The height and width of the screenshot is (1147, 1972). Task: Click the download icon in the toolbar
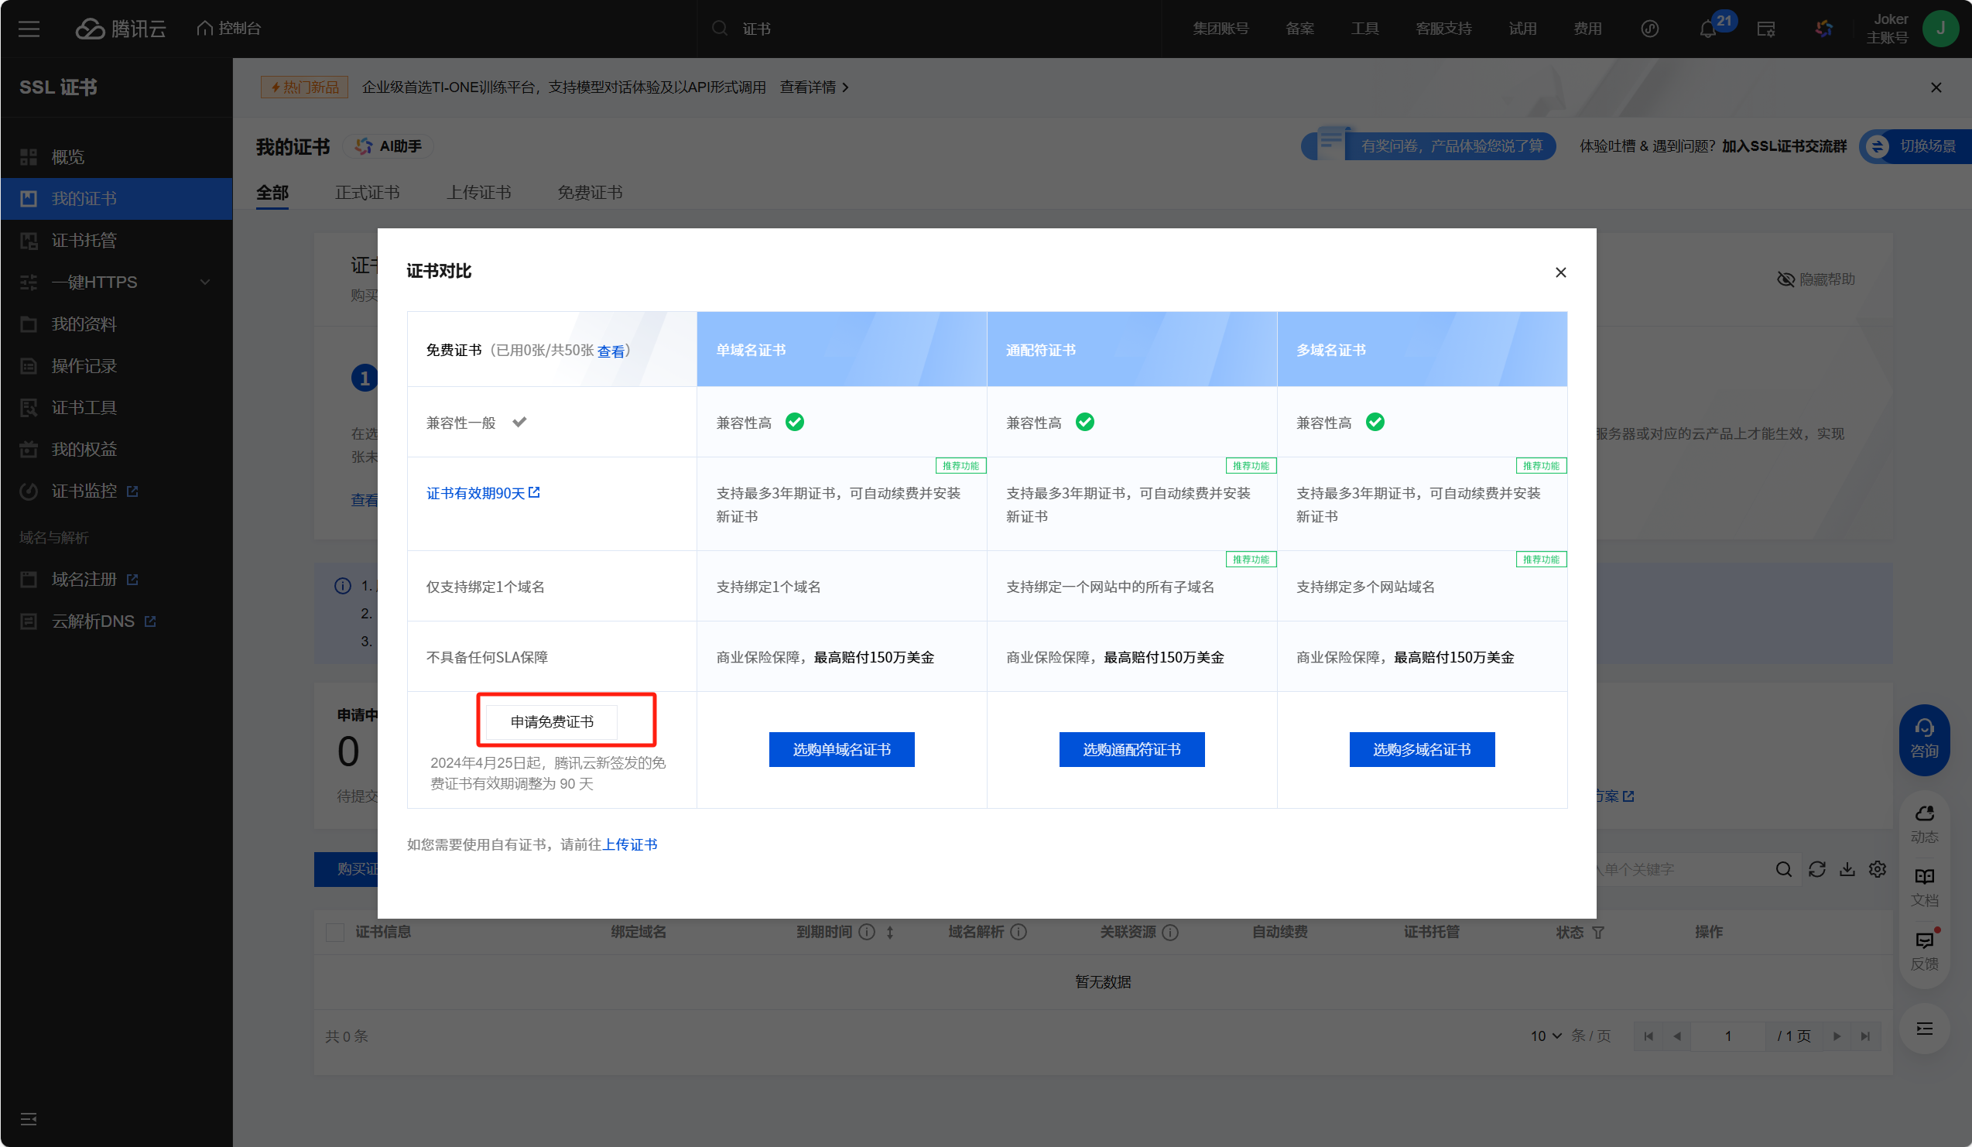point(1847,869)
